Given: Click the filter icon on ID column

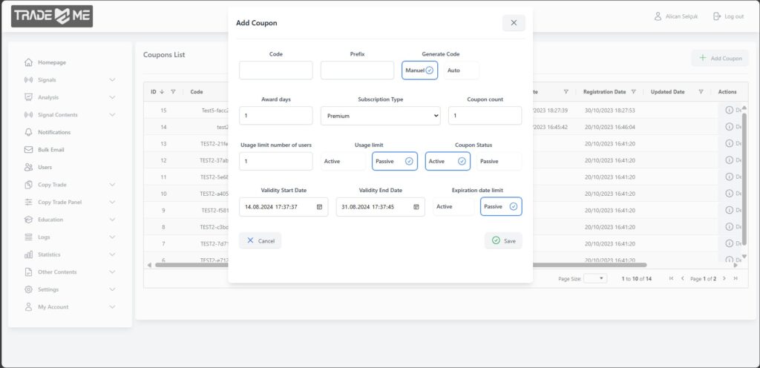Looking at the screenshot, I should tap(173, 92).
